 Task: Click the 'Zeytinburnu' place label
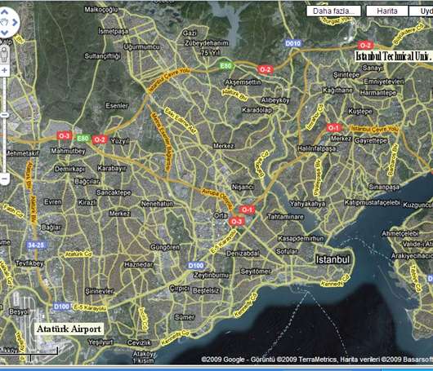212,275
